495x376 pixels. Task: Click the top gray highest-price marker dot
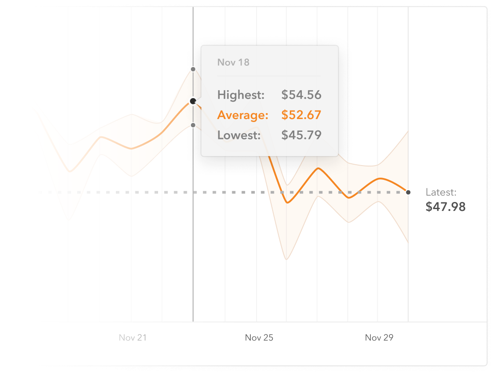coord(193,69)
